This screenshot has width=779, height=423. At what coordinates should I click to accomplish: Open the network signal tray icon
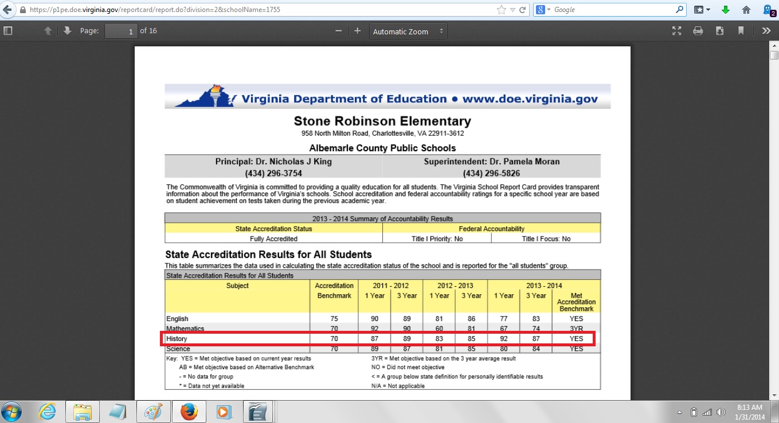tap(707, 412)
